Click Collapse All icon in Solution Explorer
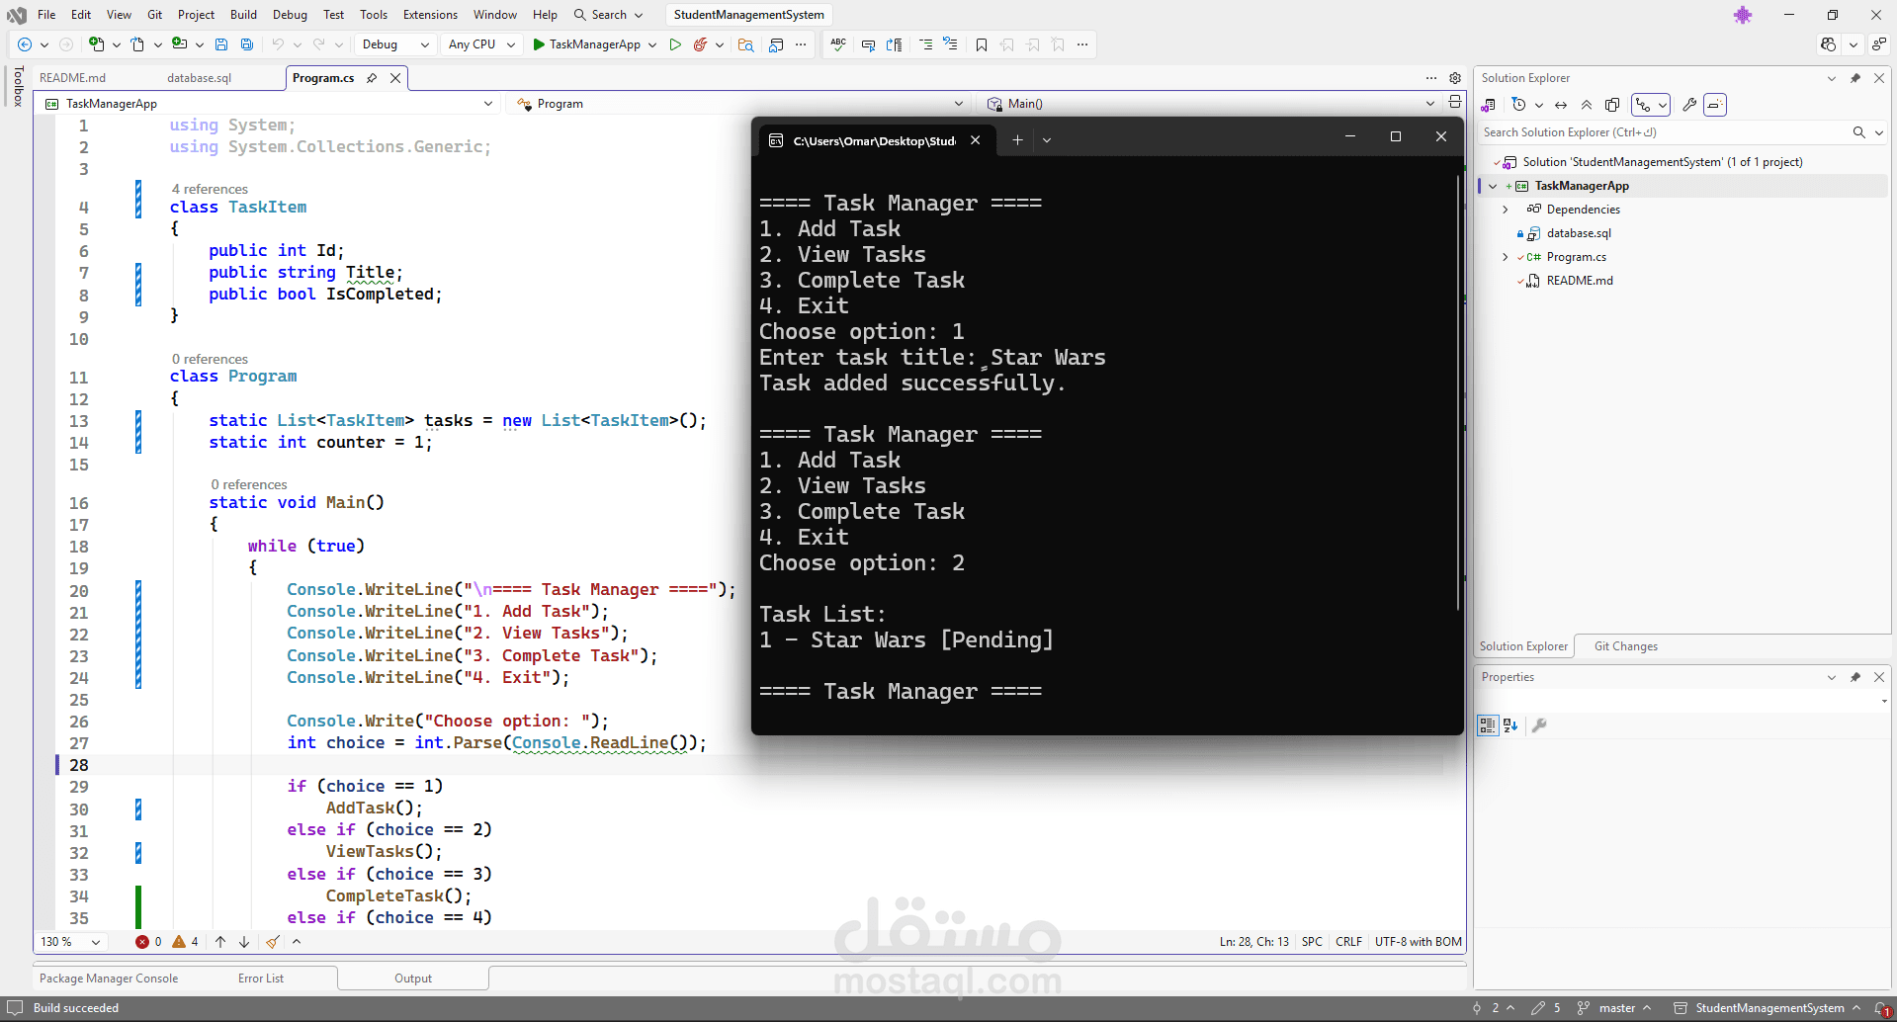Image resolution: width=1897 pixels, height=1022 pixels. coord(1587,105)
